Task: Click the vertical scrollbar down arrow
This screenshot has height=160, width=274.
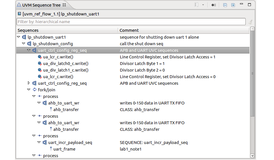Action: click(252, 156)
